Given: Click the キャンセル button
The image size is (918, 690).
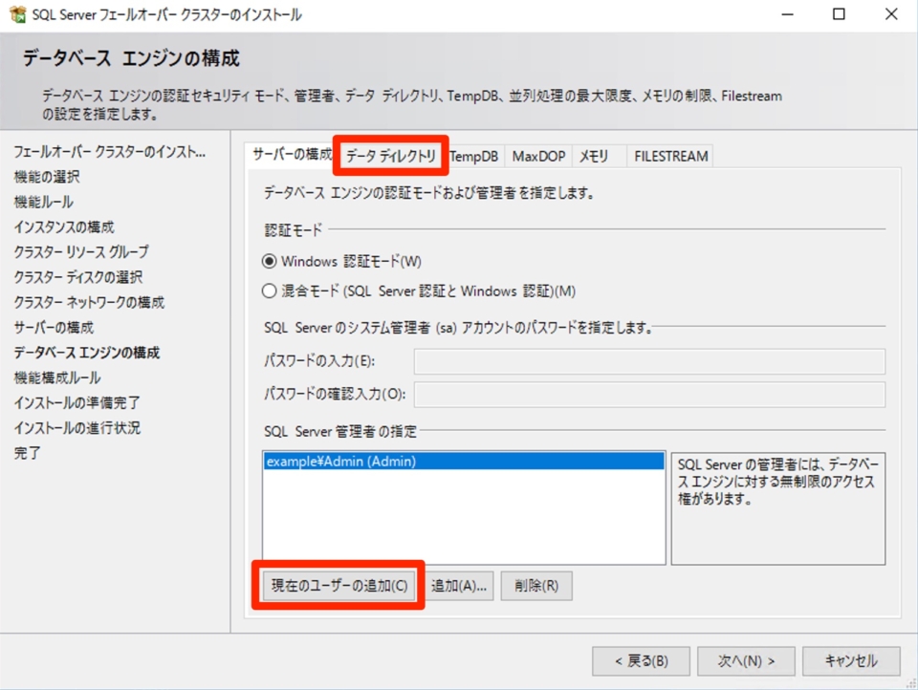Looking at the screenshot, I should click(x=851, y=661).
